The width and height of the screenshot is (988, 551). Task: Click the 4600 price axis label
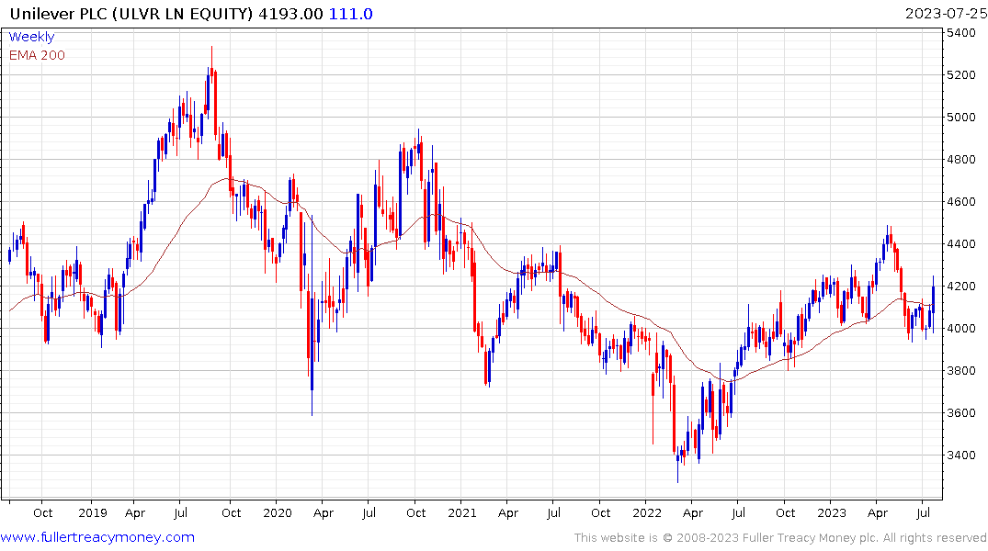[961, 201]
